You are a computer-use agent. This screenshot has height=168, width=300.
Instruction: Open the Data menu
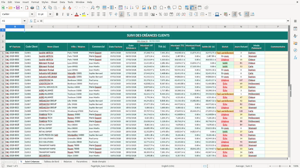(62, 2)
